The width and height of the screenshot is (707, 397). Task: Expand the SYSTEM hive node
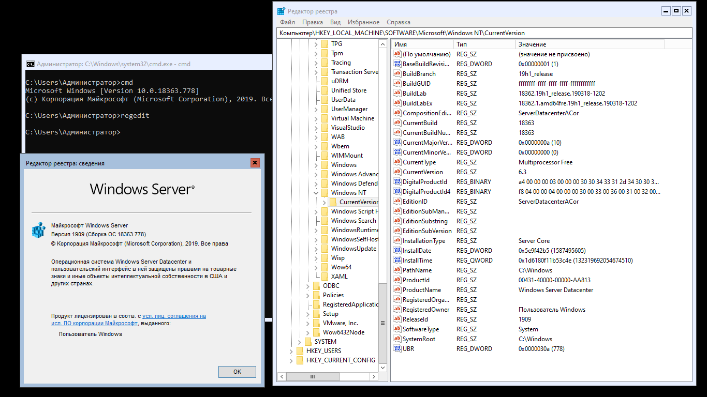(x=300, y=342)
